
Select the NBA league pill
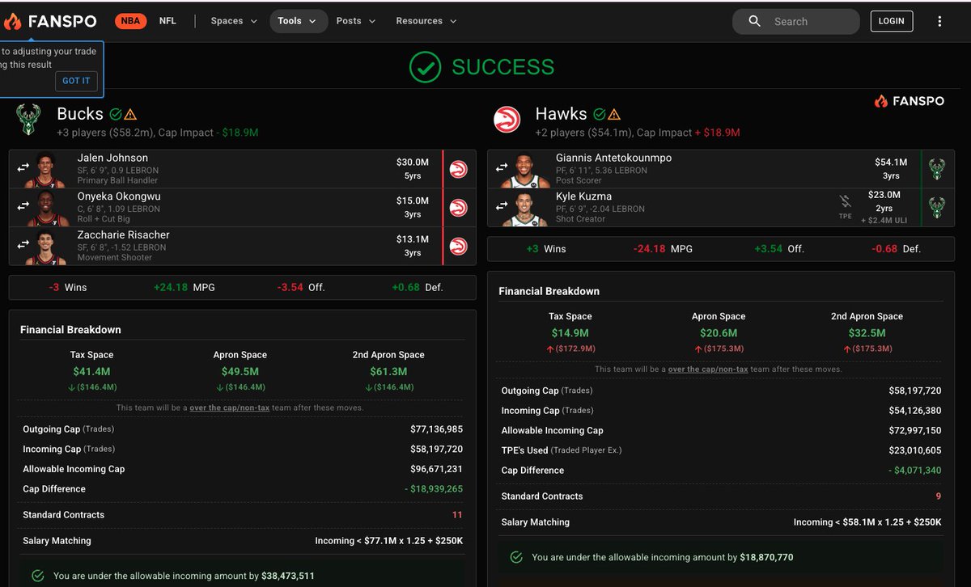coord(130,21)
